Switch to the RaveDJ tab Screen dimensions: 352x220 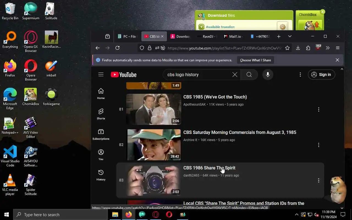(207, 36)
